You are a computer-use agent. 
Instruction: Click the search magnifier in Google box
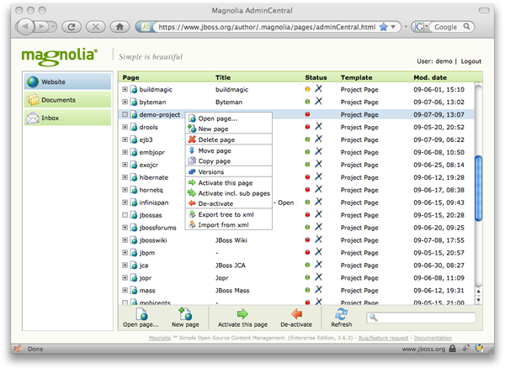pyautogui.click(x=466, y=27)
